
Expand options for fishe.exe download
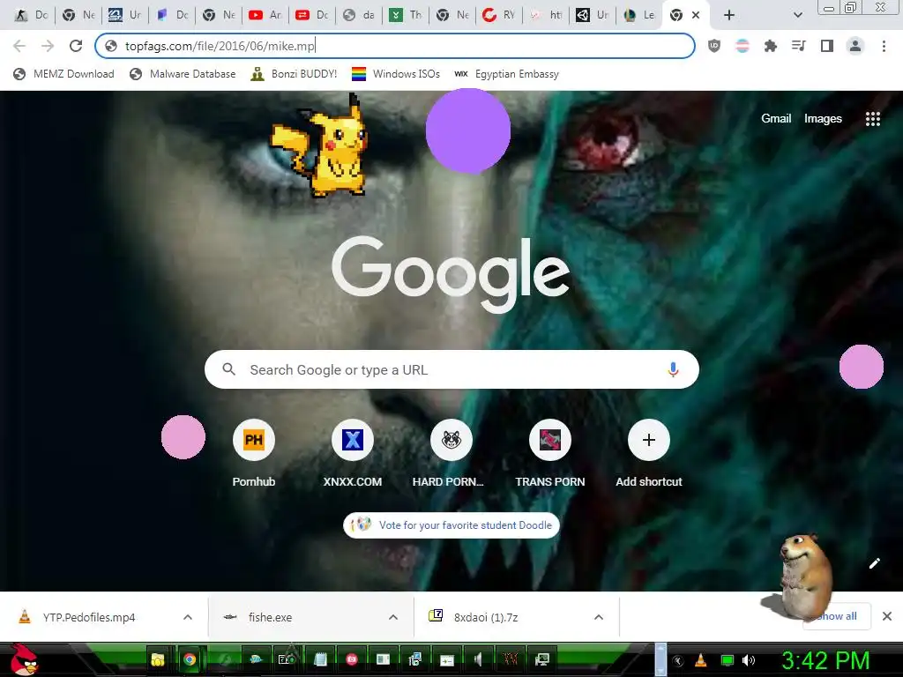pos(393,617)
